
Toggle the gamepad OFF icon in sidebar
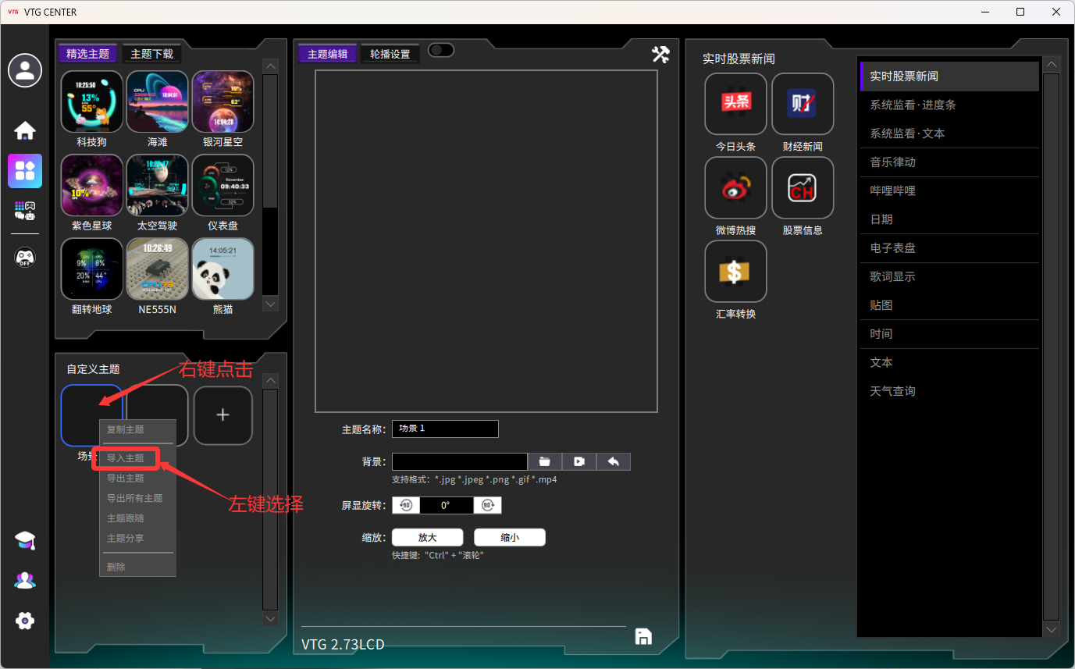click(25, 257)
